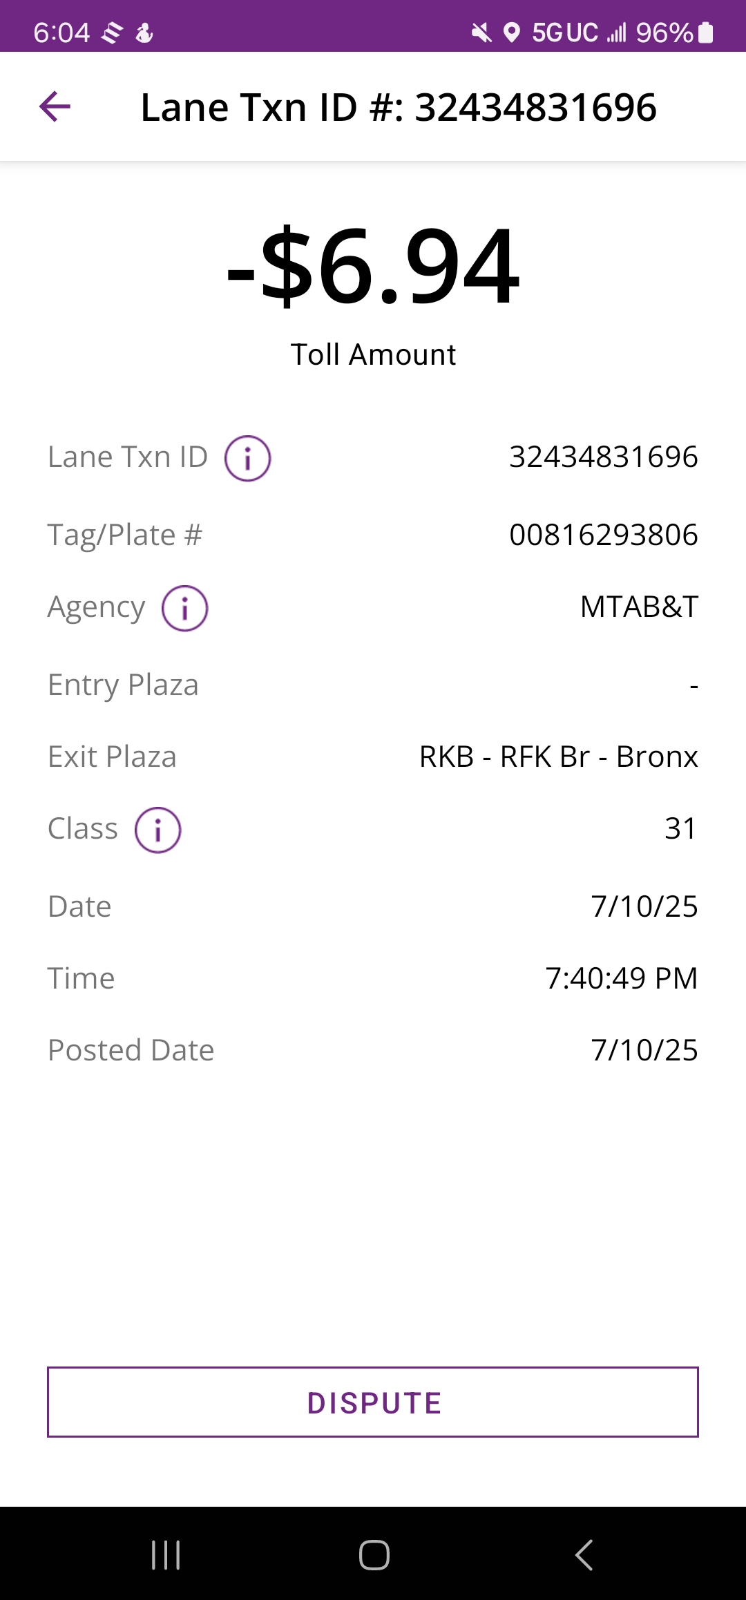The width and height of the screenshot is (746, 1600).
Task: Tap the purple back arrow in header
Action: [x=55, y=107]
